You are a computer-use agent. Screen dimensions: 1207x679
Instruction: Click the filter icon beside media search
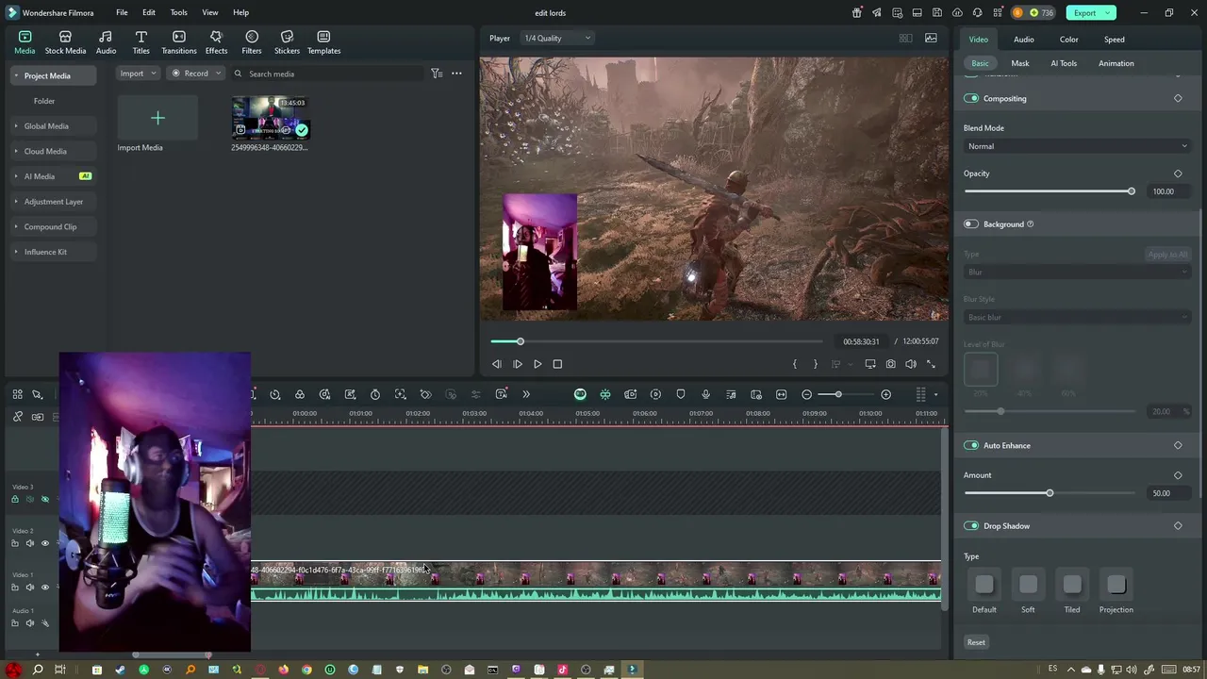[437, 74]
